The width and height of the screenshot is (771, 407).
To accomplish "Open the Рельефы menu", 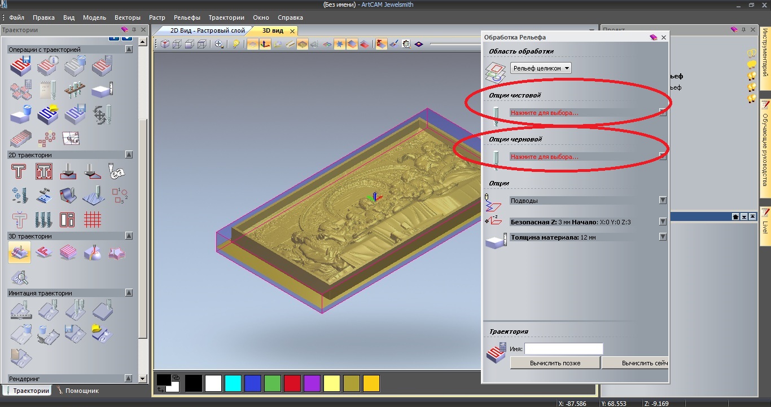I will (x=187, y=17).
